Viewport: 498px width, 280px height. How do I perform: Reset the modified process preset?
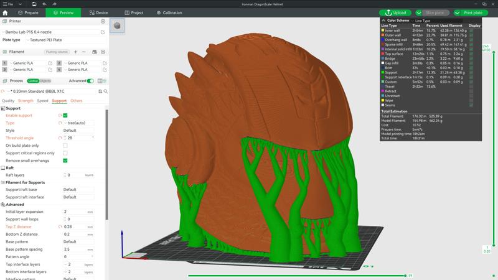(3, 91)
